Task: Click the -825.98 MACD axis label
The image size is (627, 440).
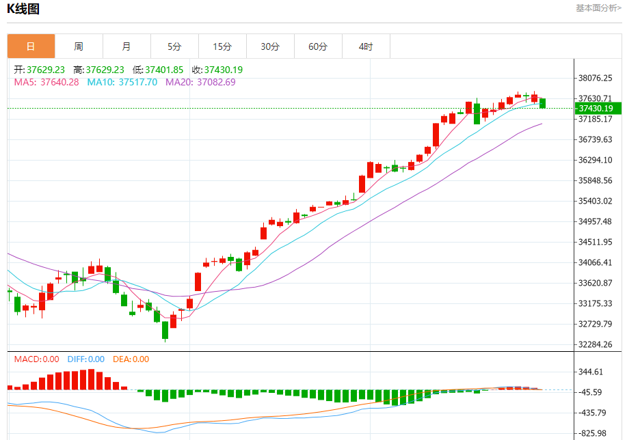Action: [592, 433]
